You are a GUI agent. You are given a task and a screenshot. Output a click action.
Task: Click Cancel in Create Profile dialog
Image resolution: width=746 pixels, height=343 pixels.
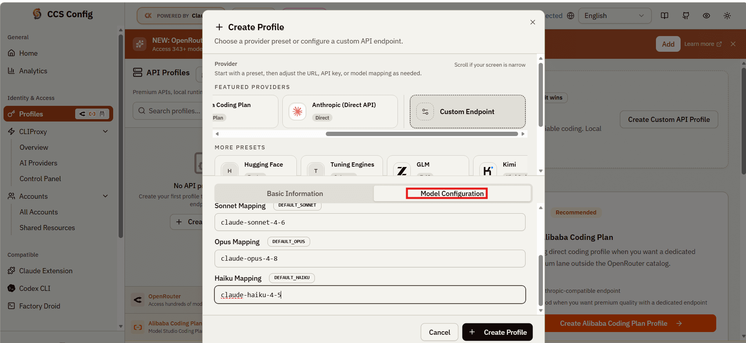[x=439, y=332]
